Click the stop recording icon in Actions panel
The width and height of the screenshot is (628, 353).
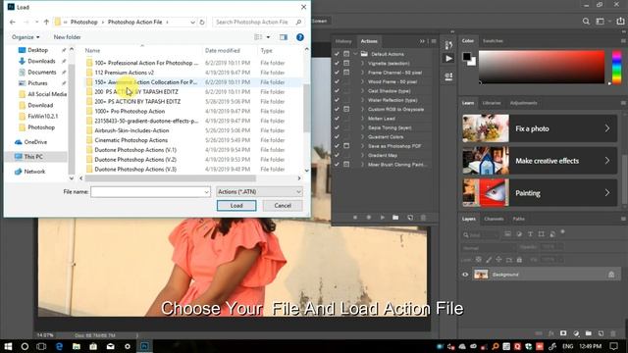coord(355,218)
